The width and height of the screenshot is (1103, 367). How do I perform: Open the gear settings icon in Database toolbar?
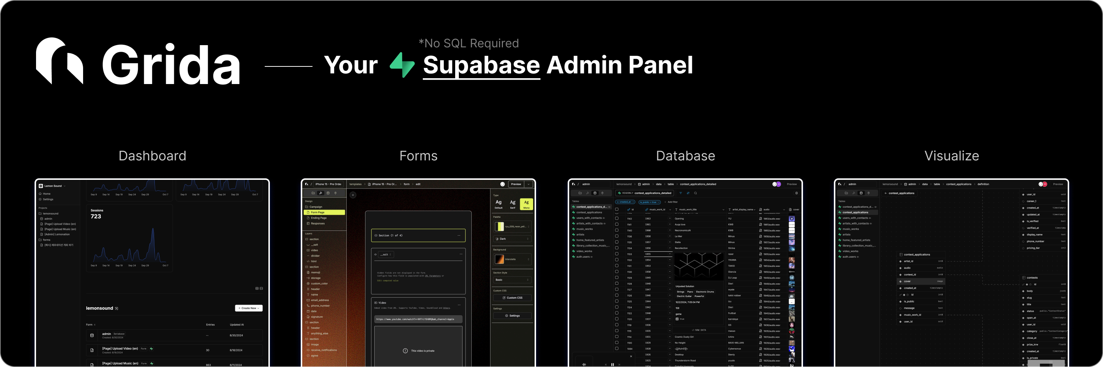[796, 193]
